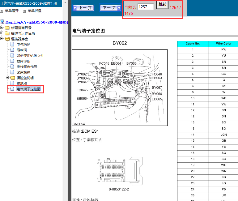
Task: Click wire color cell PB
Action: point(224,189)
